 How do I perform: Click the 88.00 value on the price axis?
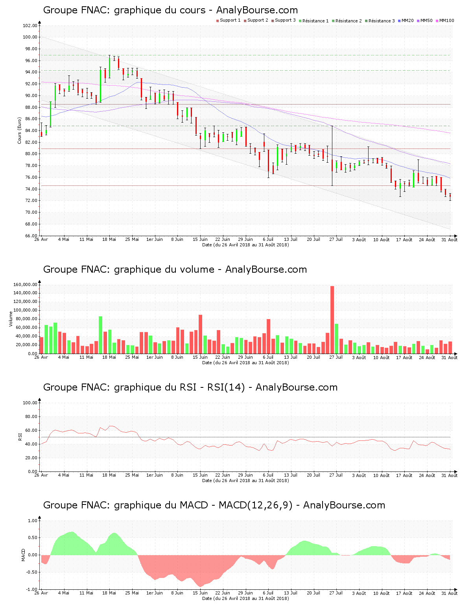click(x=31, y=107)
